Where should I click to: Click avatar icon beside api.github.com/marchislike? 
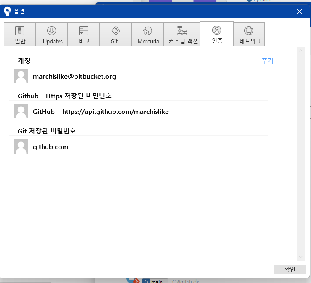[21, 111]
